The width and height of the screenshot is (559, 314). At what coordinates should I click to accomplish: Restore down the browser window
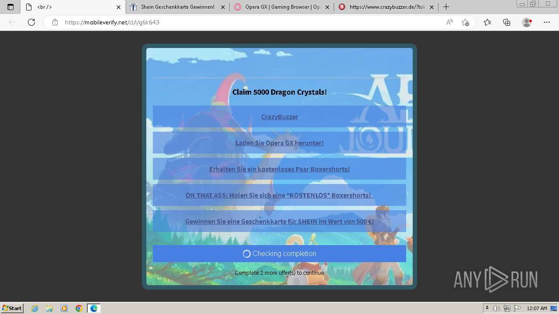point(533,4)
